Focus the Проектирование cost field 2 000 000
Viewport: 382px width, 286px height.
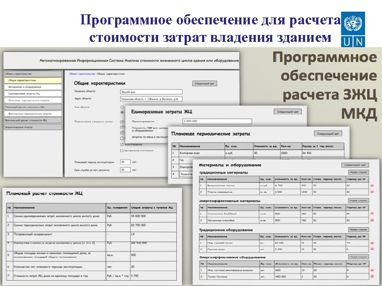(217, 121)
